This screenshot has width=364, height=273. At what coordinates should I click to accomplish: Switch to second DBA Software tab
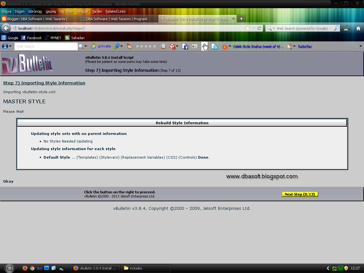(118, 19)
